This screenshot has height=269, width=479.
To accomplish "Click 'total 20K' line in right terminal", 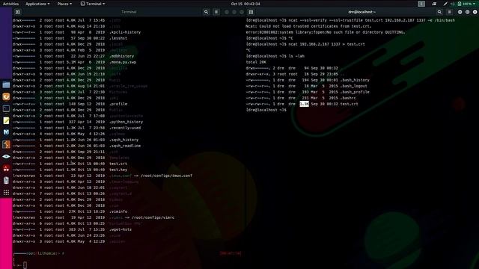I will 256,62.
